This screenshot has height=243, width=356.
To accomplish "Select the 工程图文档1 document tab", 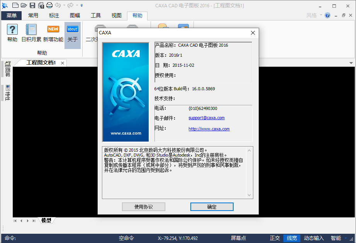I will coord(41,62).
